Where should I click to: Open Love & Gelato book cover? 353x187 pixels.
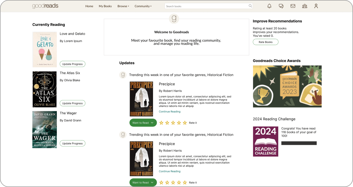(45, 50)
